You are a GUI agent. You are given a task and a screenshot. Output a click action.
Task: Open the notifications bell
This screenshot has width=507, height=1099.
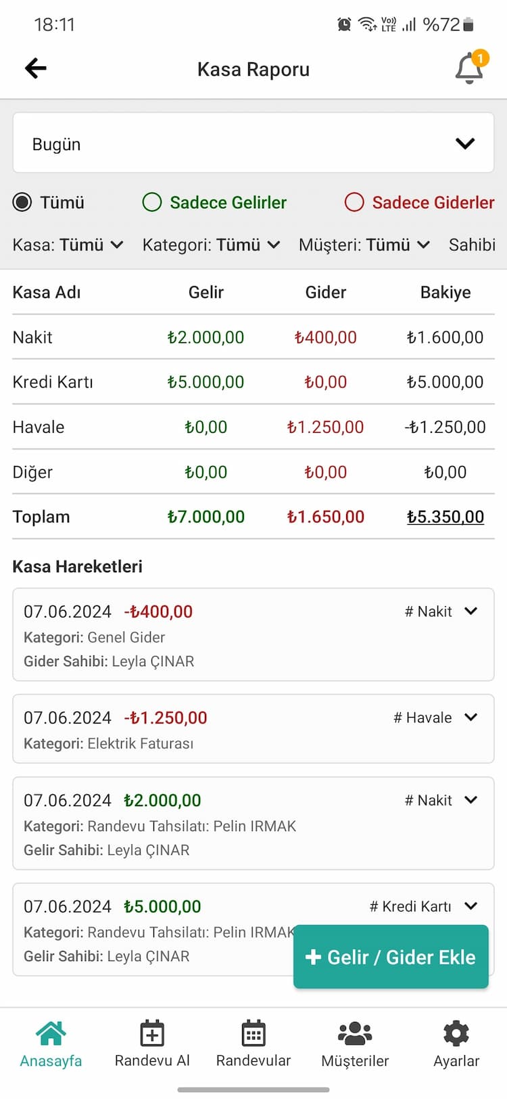pyautogui.click(x=469, y=68)
